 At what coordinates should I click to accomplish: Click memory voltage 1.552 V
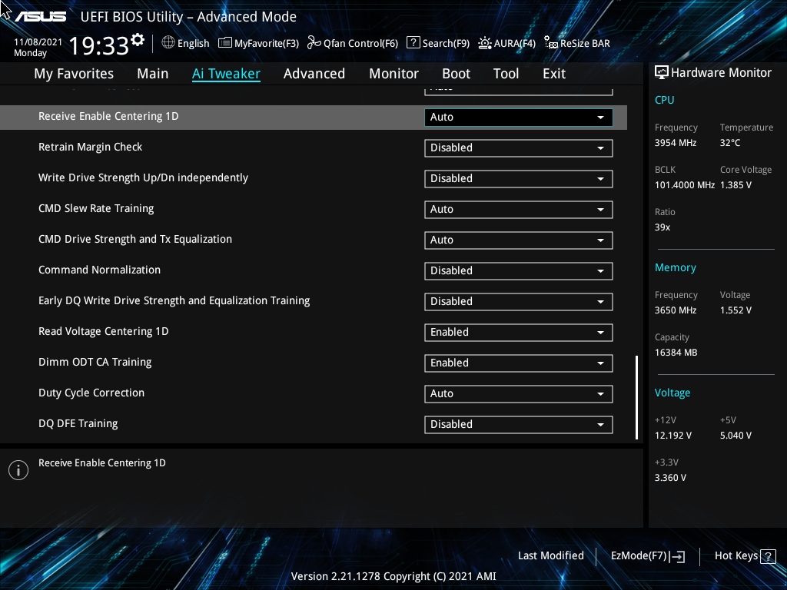pos(736,310)
